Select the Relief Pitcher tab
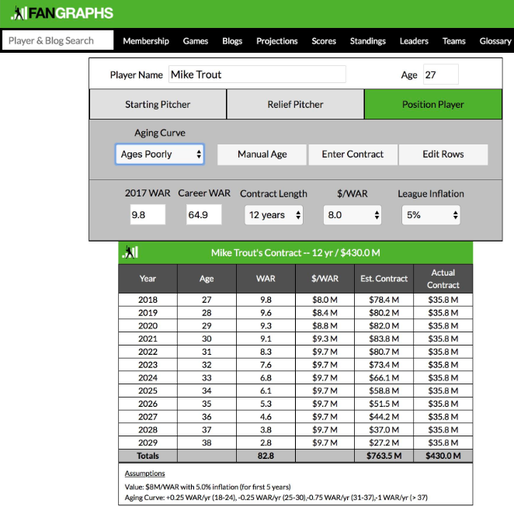The height and width of the screenshot is (507, 514). coord(295,104)
